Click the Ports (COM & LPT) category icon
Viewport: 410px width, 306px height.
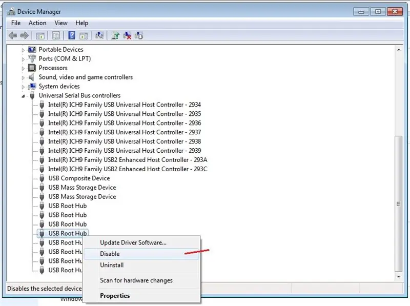pyautogui.click(x=32, y=58)
